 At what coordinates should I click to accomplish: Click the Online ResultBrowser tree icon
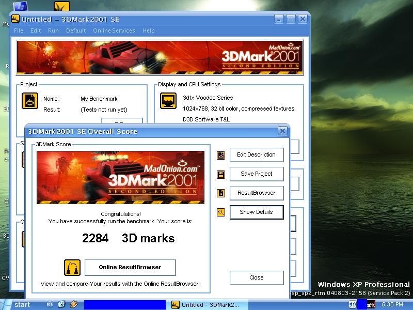coord(72,268)
